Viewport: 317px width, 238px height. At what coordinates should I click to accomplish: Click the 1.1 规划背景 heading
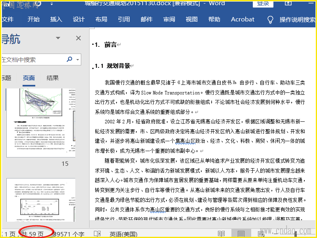(x=113, y=66)
